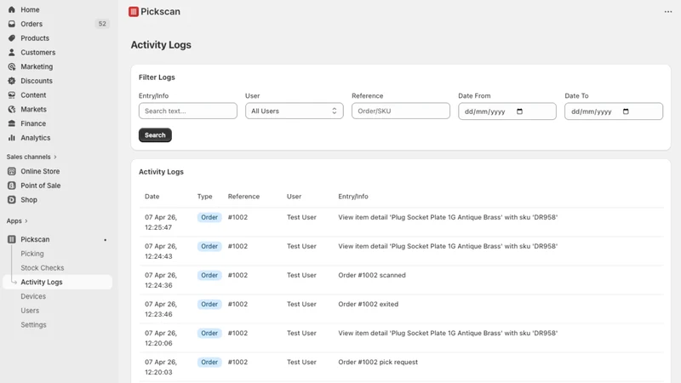Expand the Apps section chevron

26,221
